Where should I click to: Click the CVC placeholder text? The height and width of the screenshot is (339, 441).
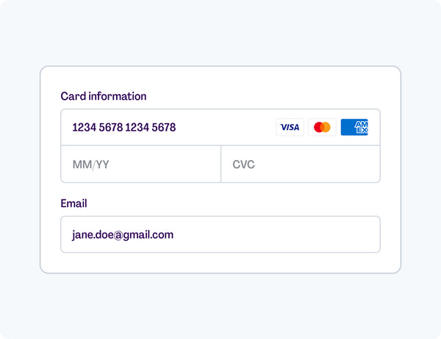(x=243, y=164)
